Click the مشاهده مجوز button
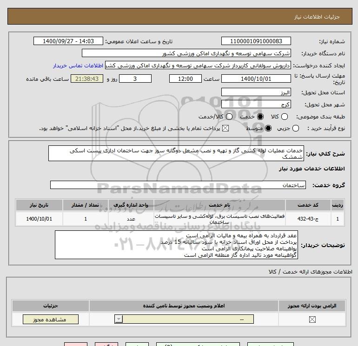The height and width of the screenshot is (346, 358). [x=51, y=320]
